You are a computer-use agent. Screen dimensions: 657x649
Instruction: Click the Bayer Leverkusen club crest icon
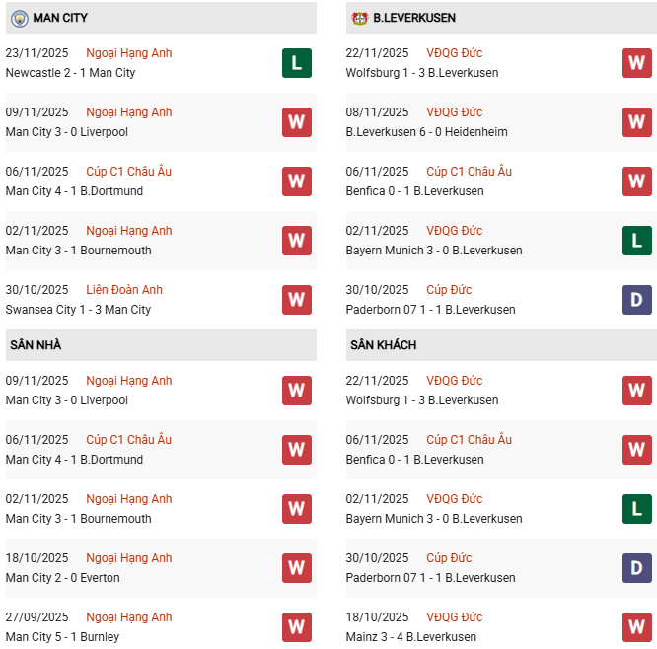pyautogui.click(x=360, y=18)
